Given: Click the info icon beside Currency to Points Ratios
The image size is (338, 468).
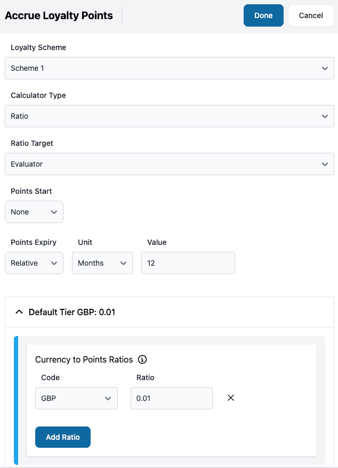Looking at the screenshot, I should 142,360.
